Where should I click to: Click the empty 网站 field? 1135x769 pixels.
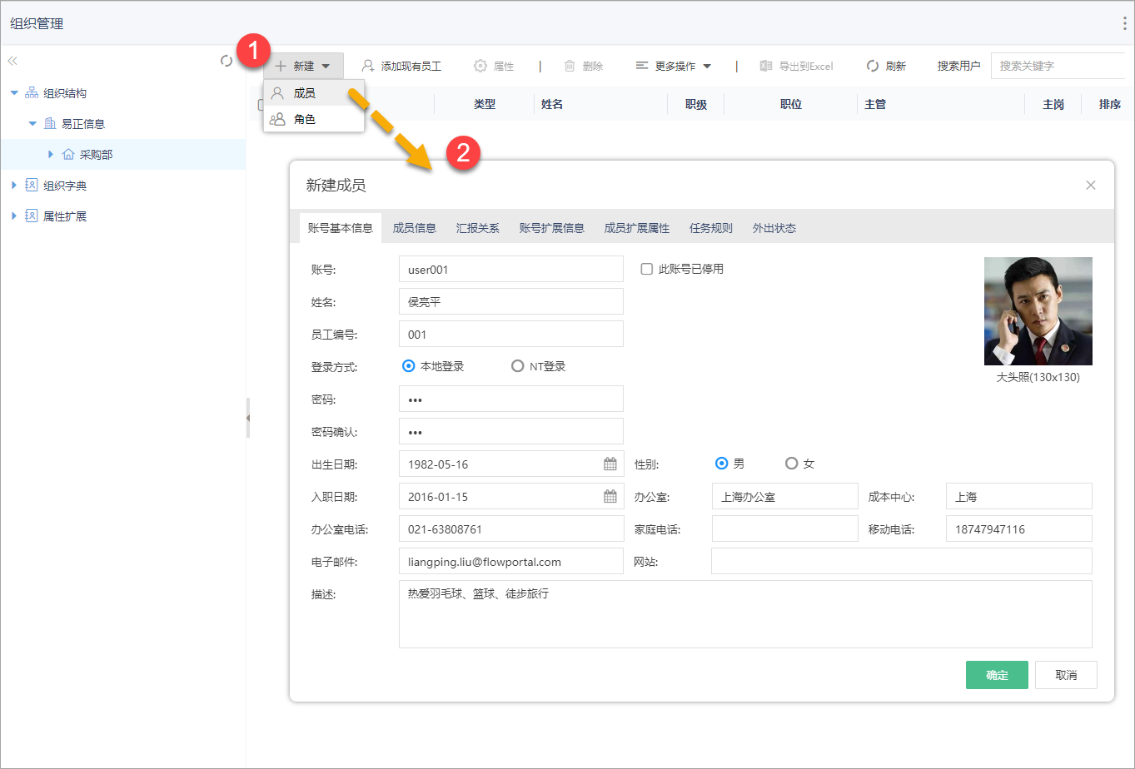tap(902, 561)
